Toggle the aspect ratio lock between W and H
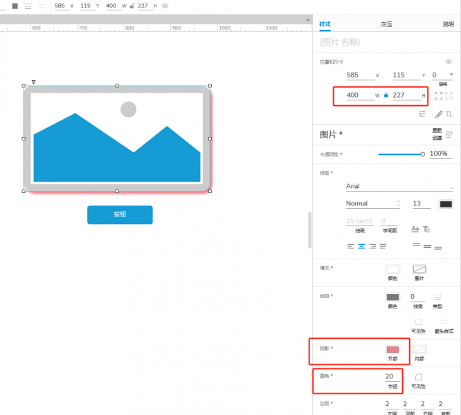461x415 pixels. 386,95
